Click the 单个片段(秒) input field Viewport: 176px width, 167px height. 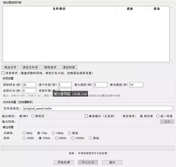click(x=65, y=85)
